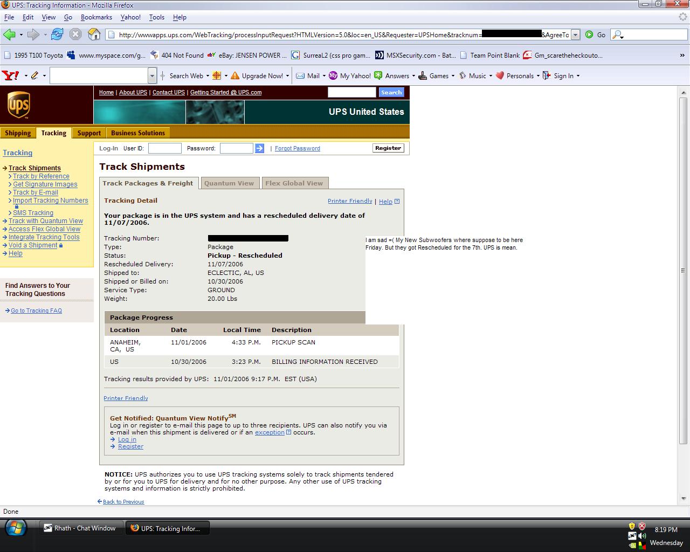Click the Yahoo! logo on the toolbar
The height and width of the screenshot is (552, 690).
pyautogui.click(x=11, y=75)
